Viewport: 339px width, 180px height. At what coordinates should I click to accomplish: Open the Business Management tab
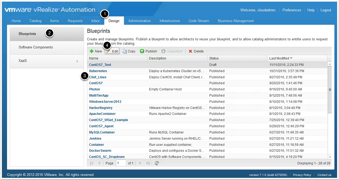pyautogui.click(x=236, y=21)
